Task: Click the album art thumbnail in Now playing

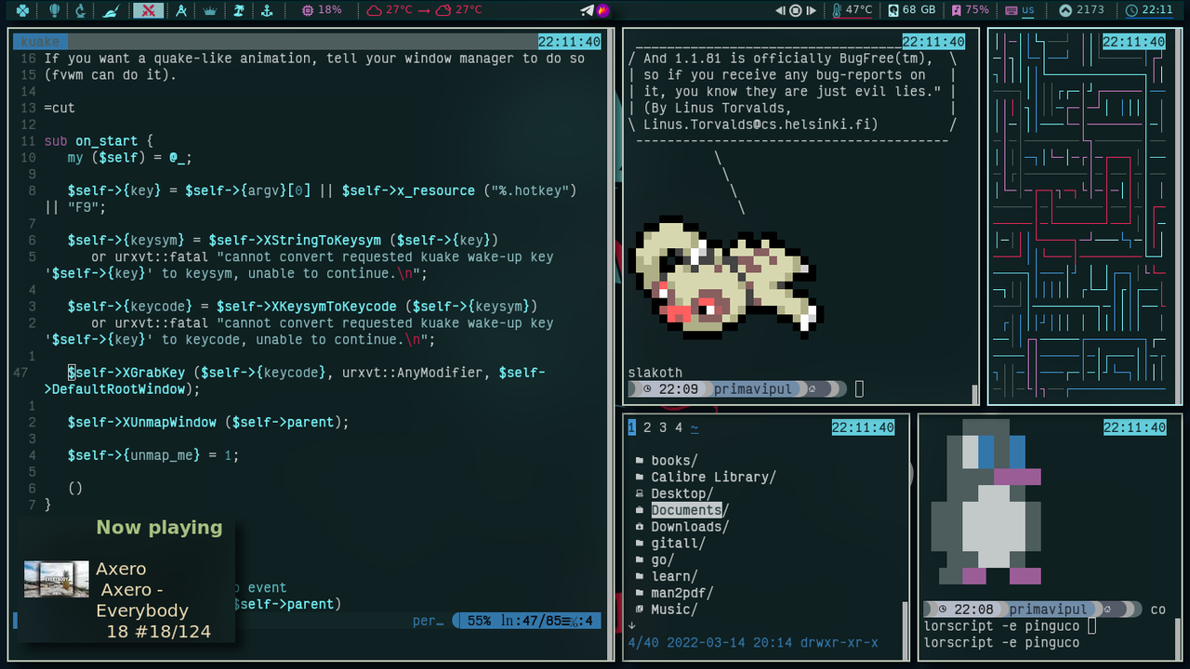Action: tap(57, 580)
